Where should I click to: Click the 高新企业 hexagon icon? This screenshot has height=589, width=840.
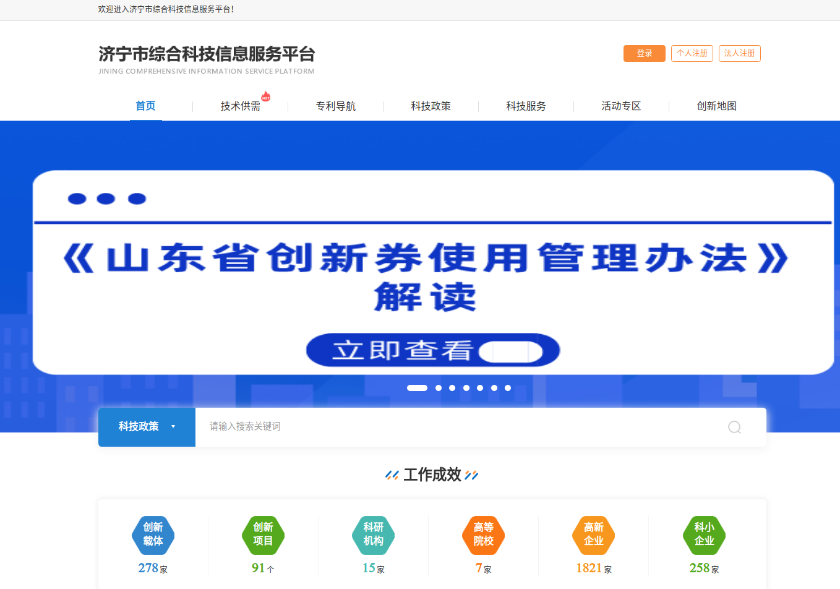[x=593, y=535]
